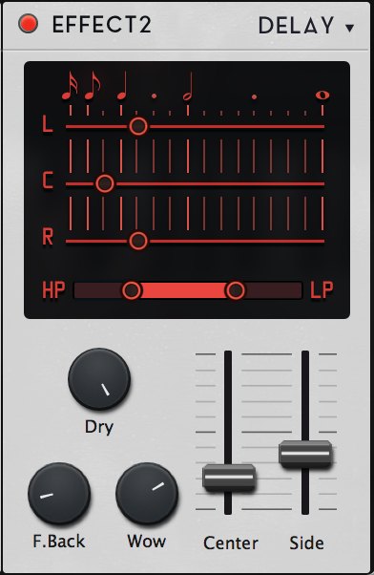Click the dotted quarter note marker
The width and height of the screenshot is (374, 575).
click(x=154, y=96)
